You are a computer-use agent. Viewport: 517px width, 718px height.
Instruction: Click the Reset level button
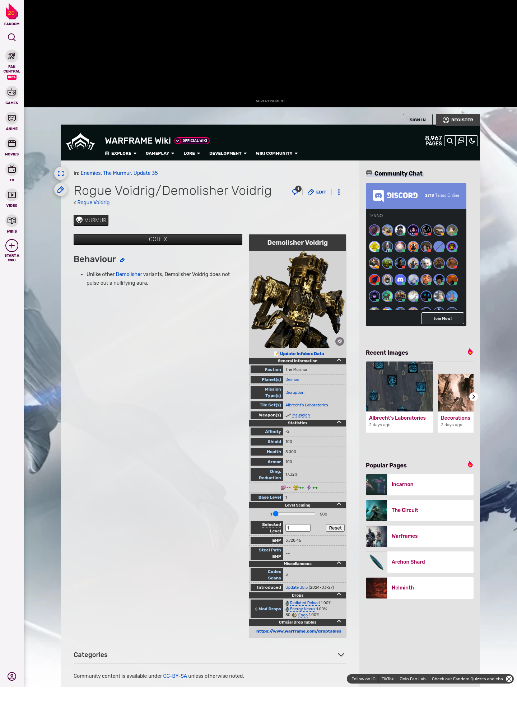pyautogui.click(x=335, y=528)
